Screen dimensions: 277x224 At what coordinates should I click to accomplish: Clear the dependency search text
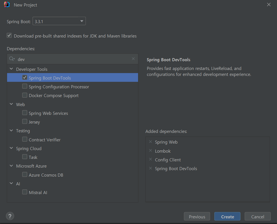point(133,59)
